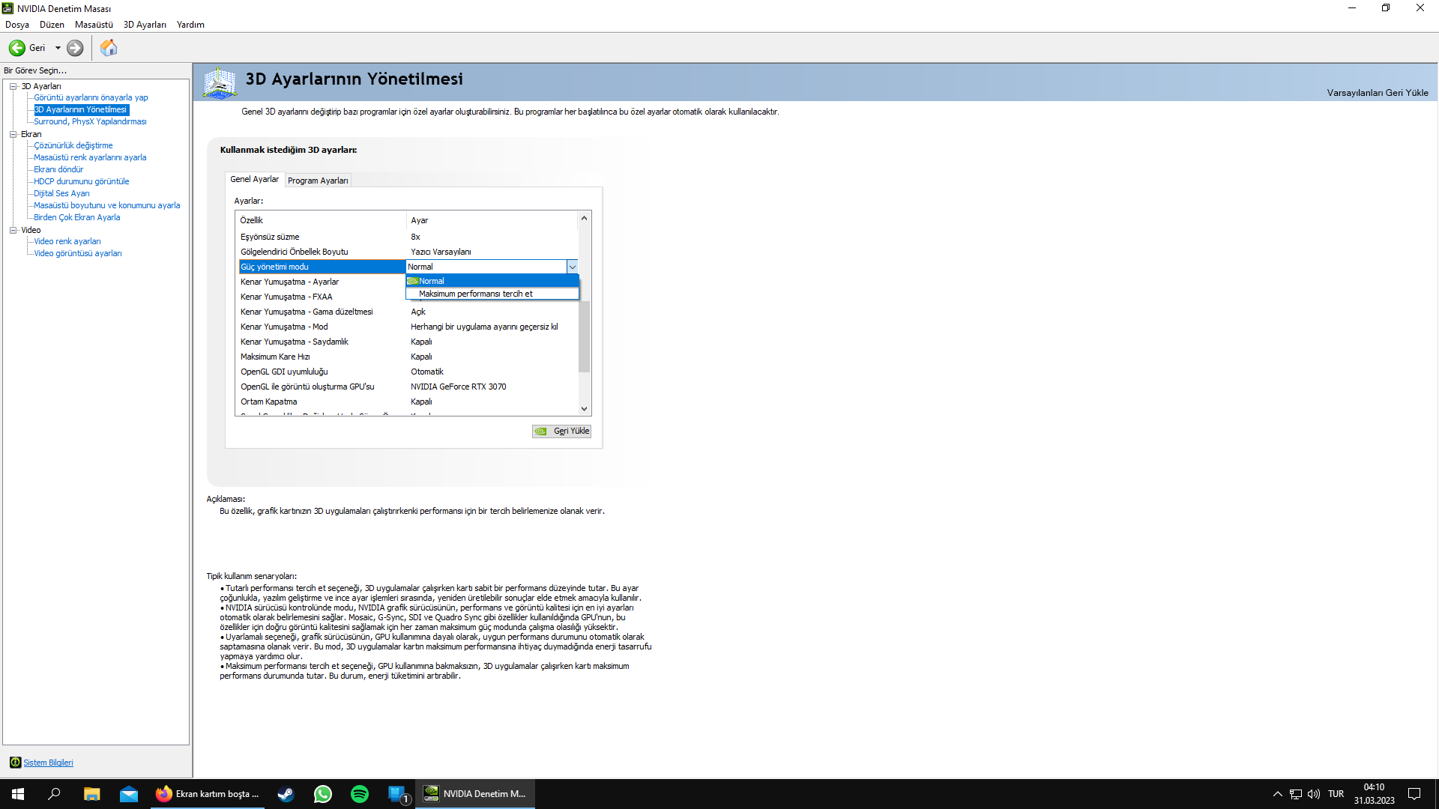The image size is (1439, 809).
Task: Switch to Program Ayarları tab
Action: click(318, 181)
